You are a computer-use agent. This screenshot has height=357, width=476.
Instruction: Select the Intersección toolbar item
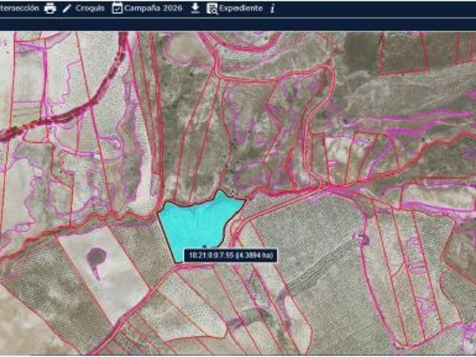pos(19,8)
